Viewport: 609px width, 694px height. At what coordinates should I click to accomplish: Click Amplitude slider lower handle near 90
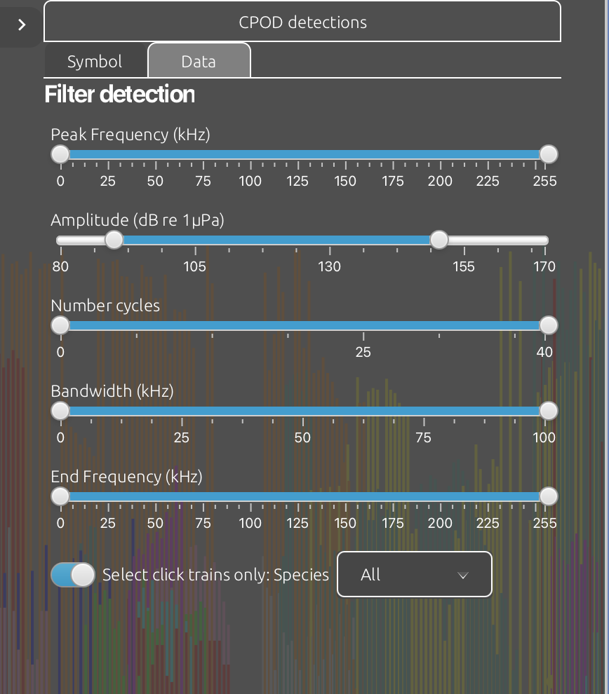point(114,240)
